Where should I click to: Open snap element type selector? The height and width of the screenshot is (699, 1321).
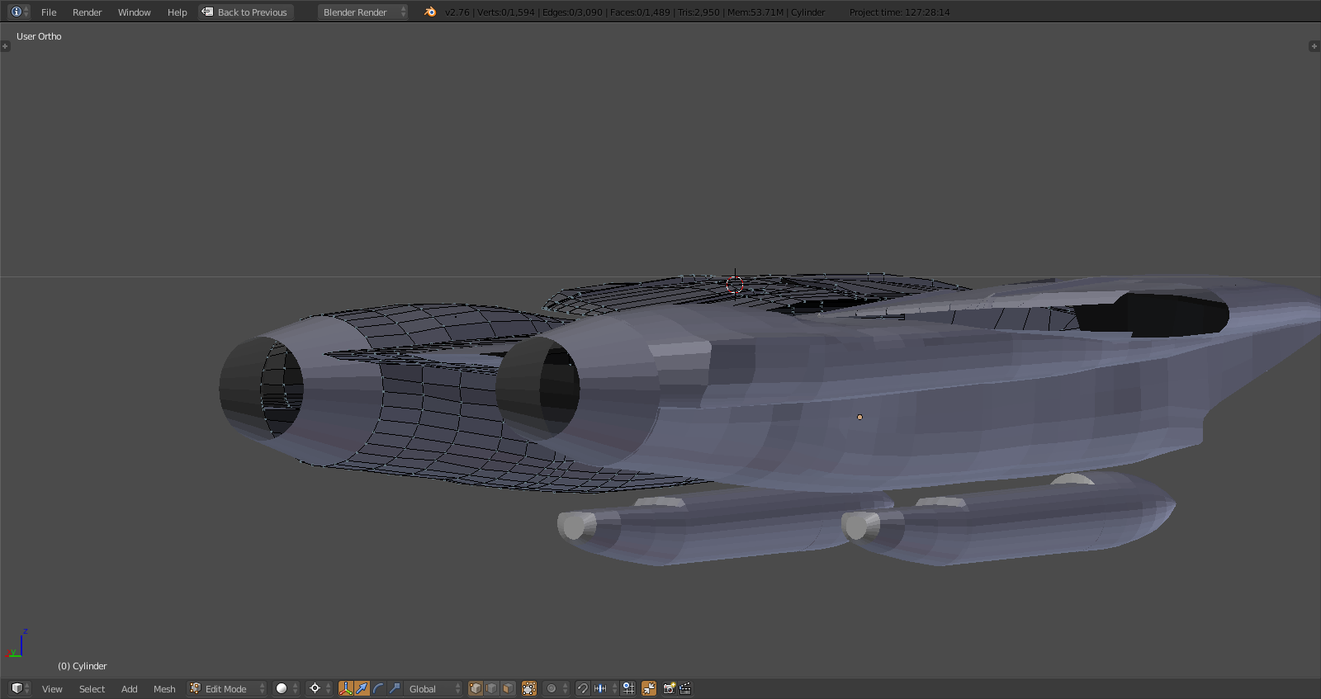[x=605, y=688]
